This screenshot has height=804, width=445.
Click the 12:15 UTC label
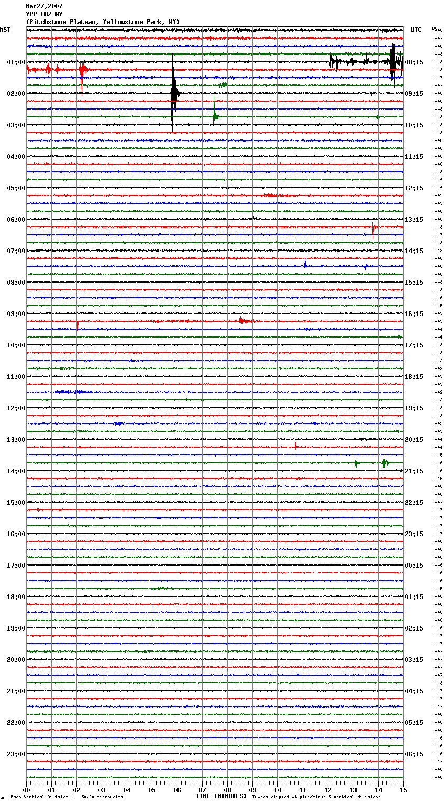414,188
